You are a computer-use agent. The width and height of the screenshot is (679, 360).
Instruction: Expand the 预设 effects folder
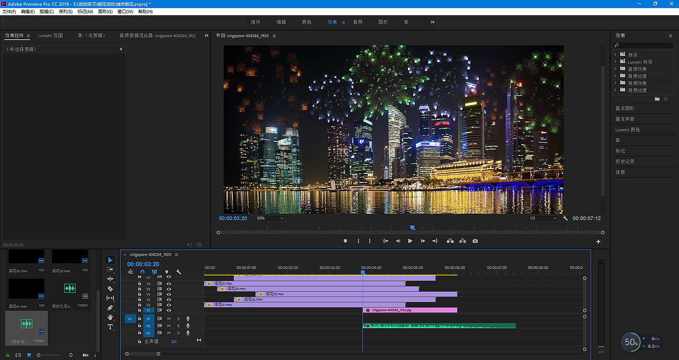(616, 55)
